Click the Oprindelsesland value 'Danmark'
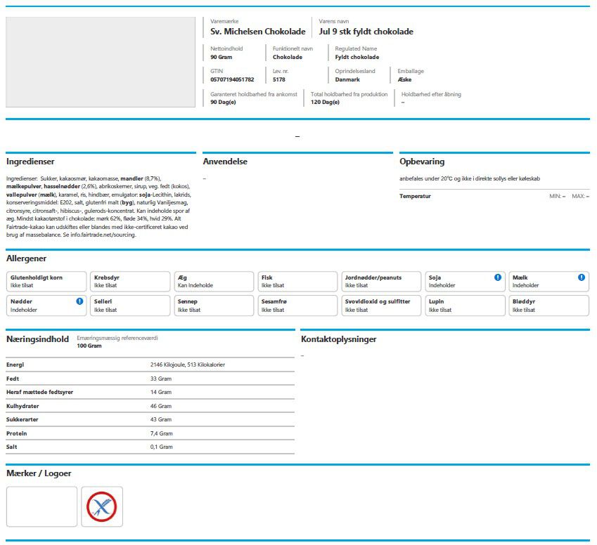This screenshot has width=597, height=545. click(347, 79)
